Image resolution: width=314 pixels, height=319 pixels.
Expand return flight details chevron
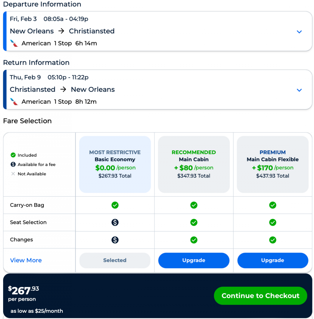coord(299,90)
